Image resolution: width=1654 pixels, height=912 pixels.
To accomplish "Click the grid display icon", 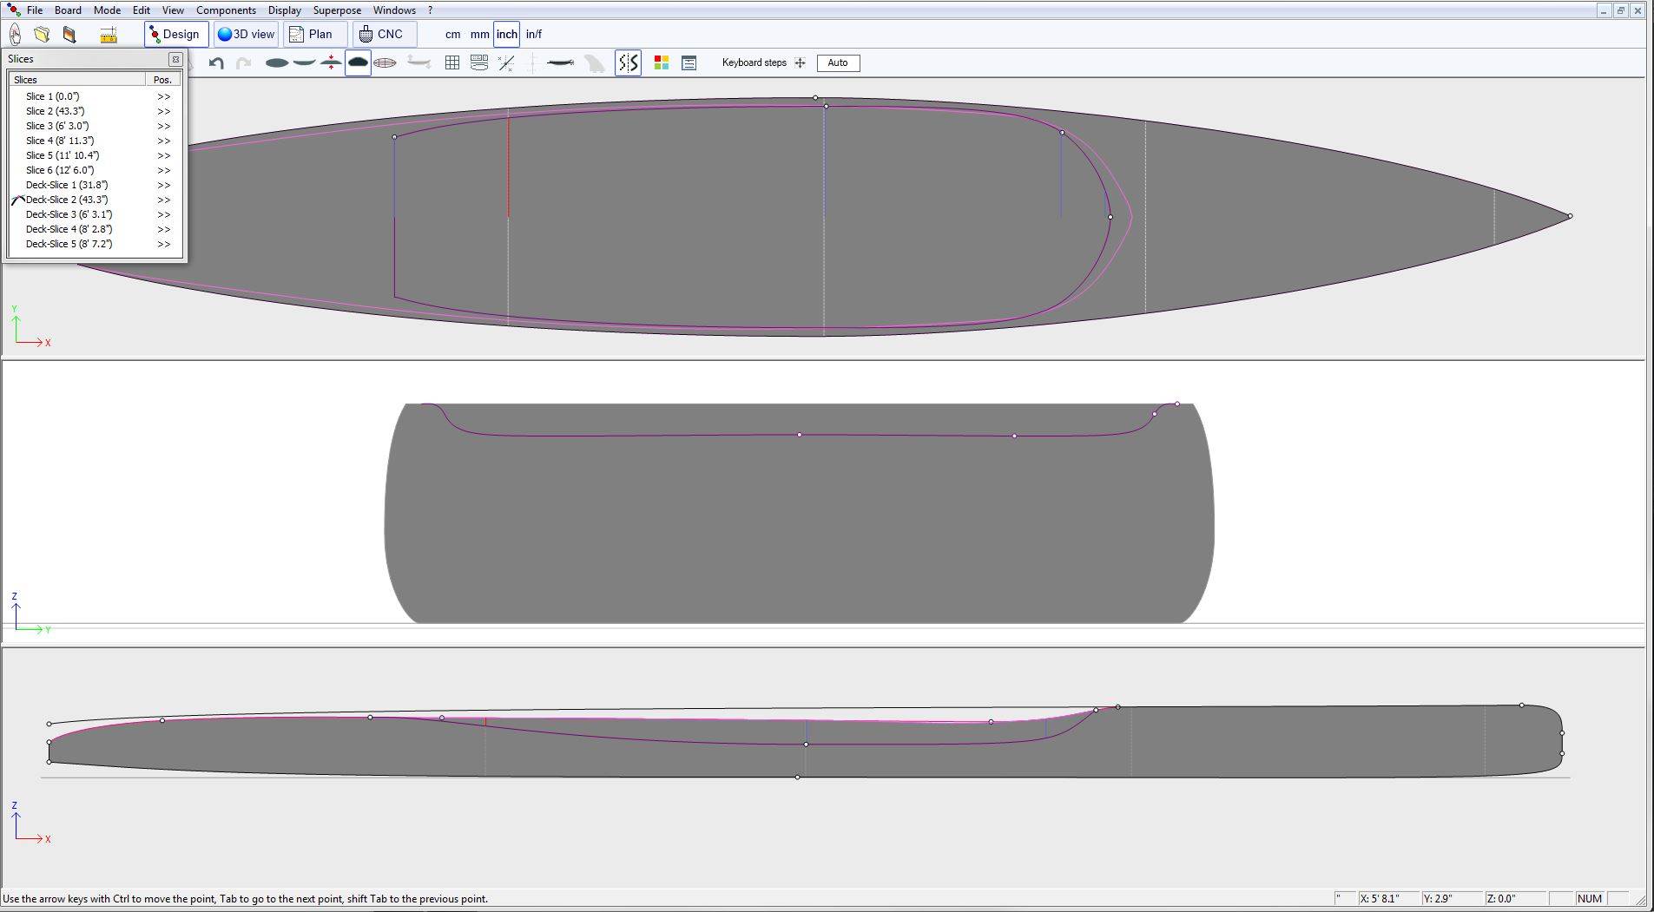I will 452,62.
